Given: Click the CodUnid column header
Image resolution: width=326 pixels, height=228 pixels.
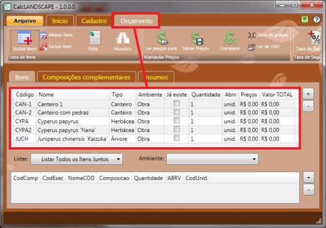Looking at the screenshot, I should click(196, 178).
